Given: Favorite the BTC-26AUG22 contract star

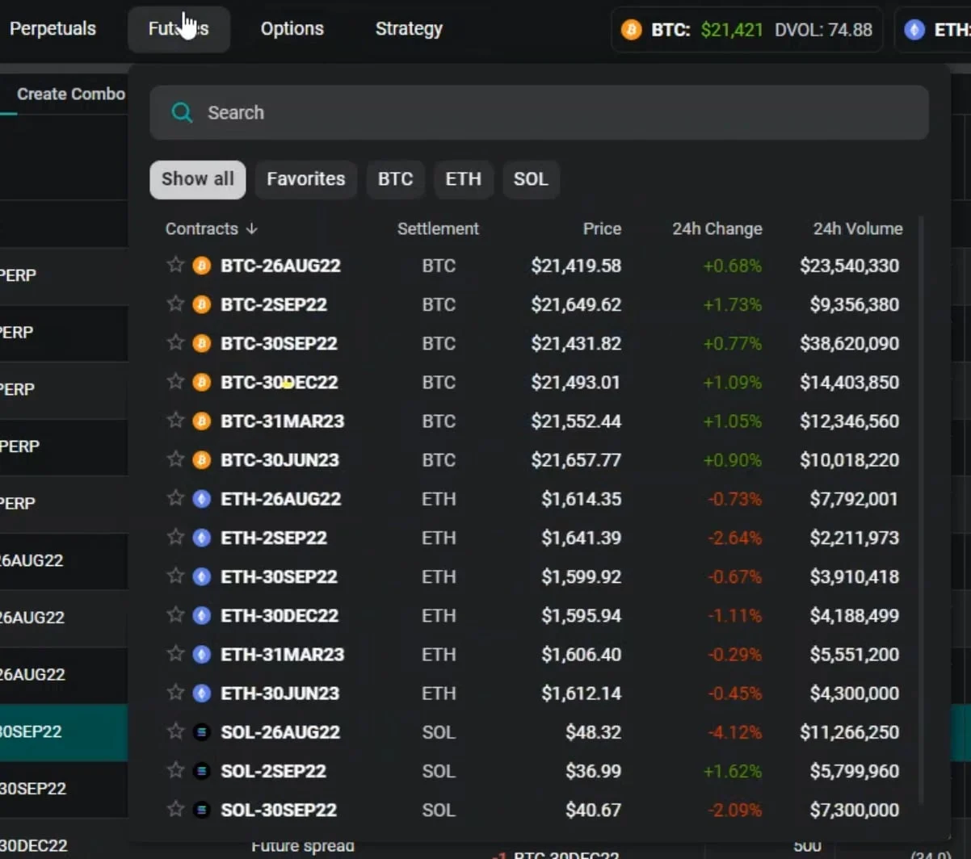Looking at the screenshot, I should click(x=175, y=265).
